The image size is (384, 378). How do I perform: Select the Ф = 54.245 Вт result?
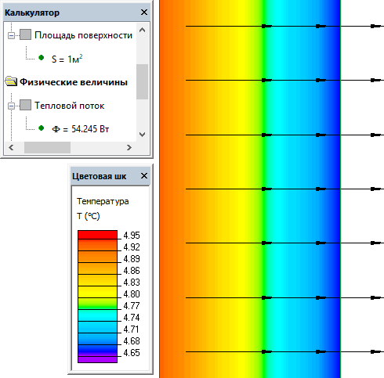[81, 129]
